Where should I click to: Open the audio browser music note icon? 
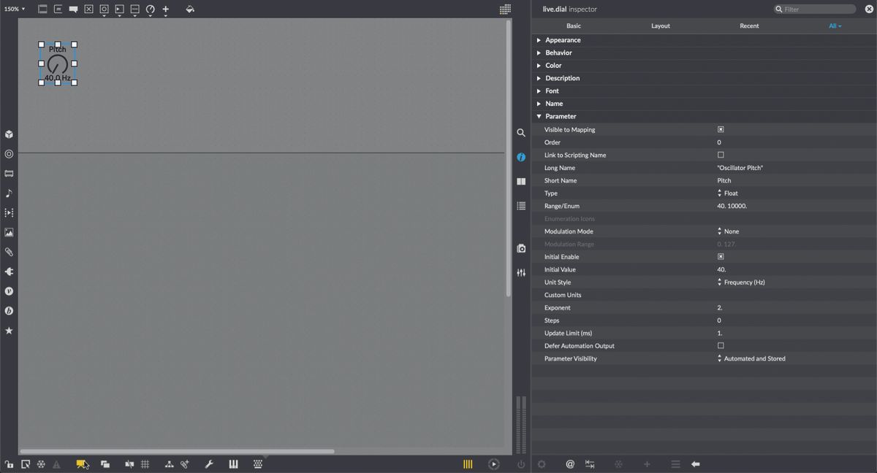pos(9,193)
